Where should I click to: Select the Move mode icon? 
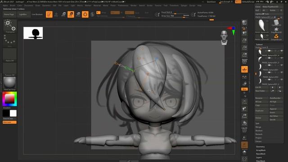point(63,14)
